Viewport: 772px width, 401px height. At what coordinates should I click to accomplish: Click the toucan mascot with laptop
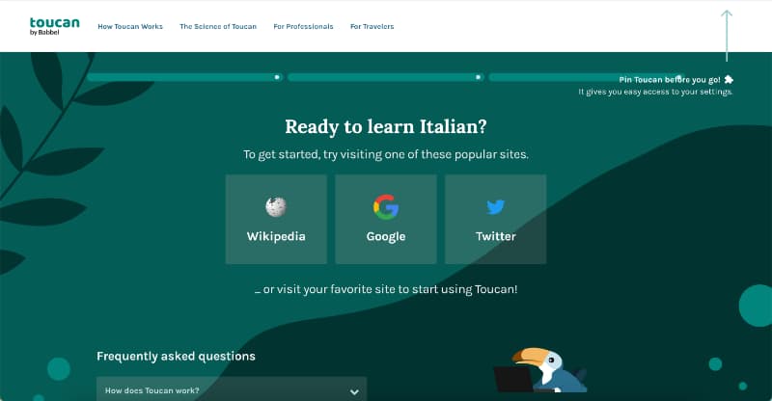[540, 369]
